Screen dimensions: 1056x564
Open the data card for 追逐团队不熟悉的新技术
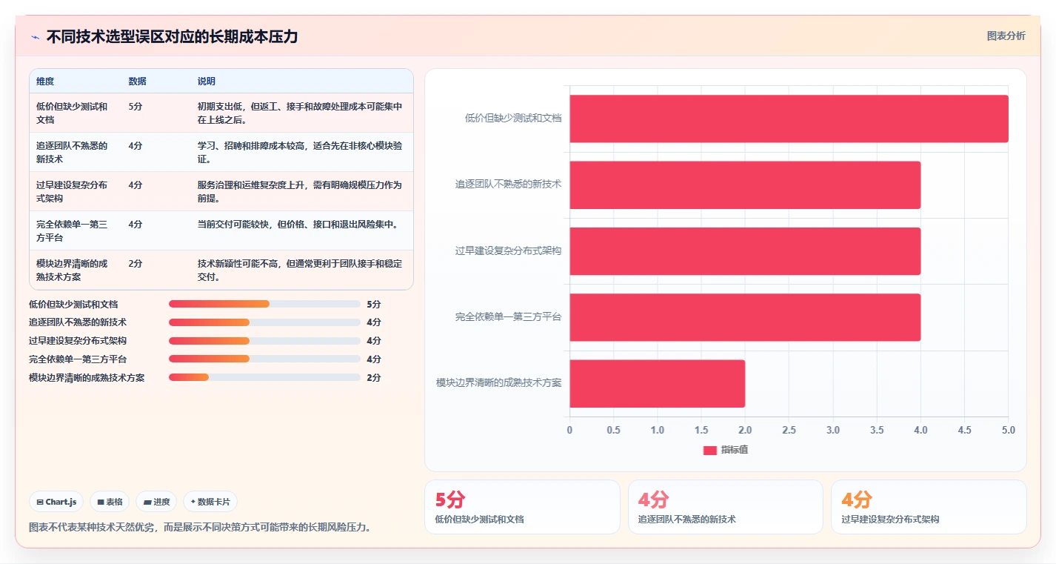point(726,507)
